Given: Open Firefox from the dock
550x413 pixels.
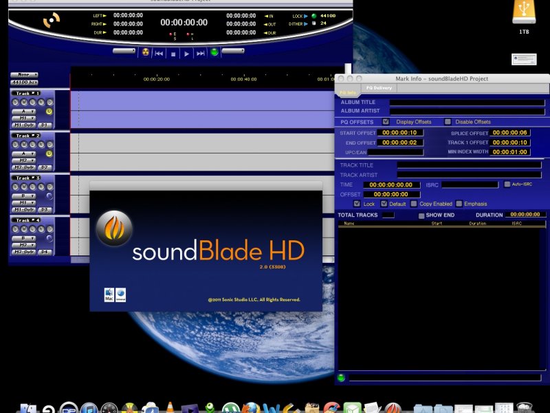Looking at the screenshot, I should (251, 408).
